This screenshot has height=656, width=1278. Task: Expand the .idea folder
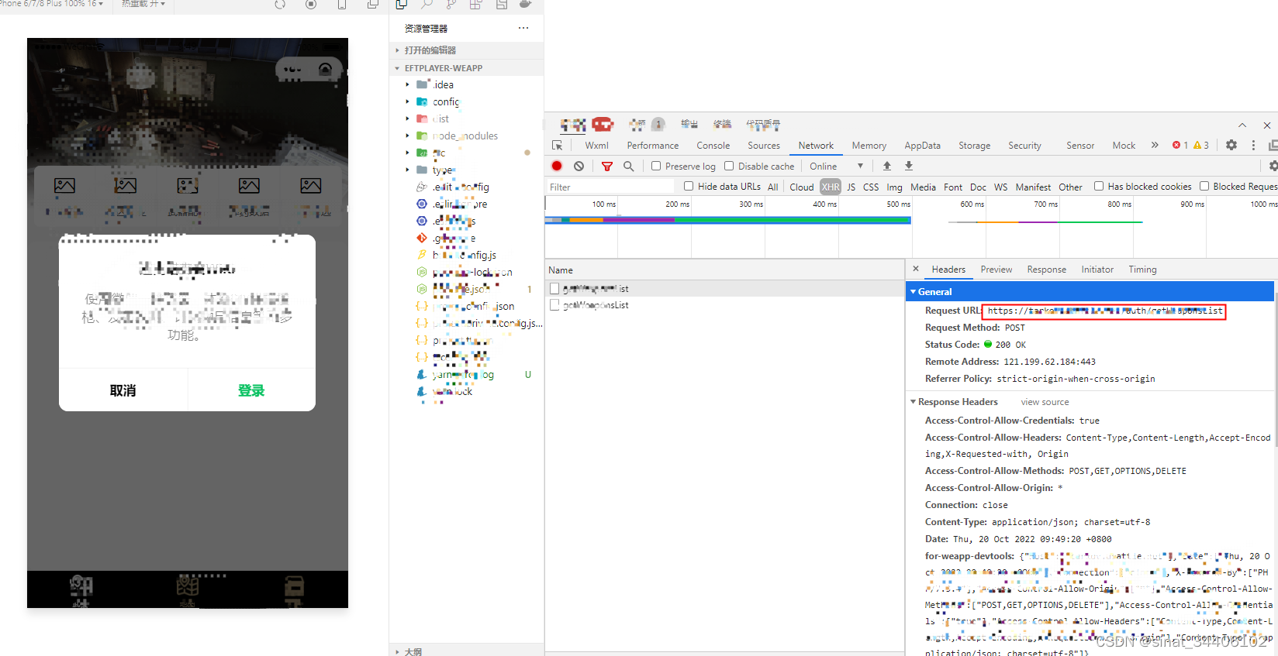click(x=407, y=84)
